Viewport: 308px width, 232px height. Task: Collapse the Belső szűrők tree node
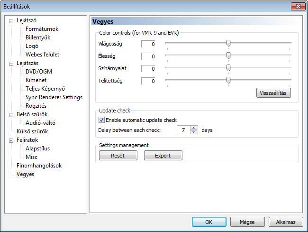tap(12, 114)
